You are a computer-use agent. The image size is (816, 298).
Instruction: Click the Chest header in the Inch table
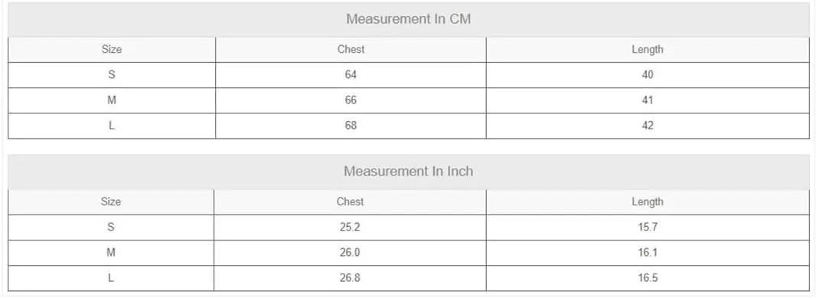(x=350, y=201)
